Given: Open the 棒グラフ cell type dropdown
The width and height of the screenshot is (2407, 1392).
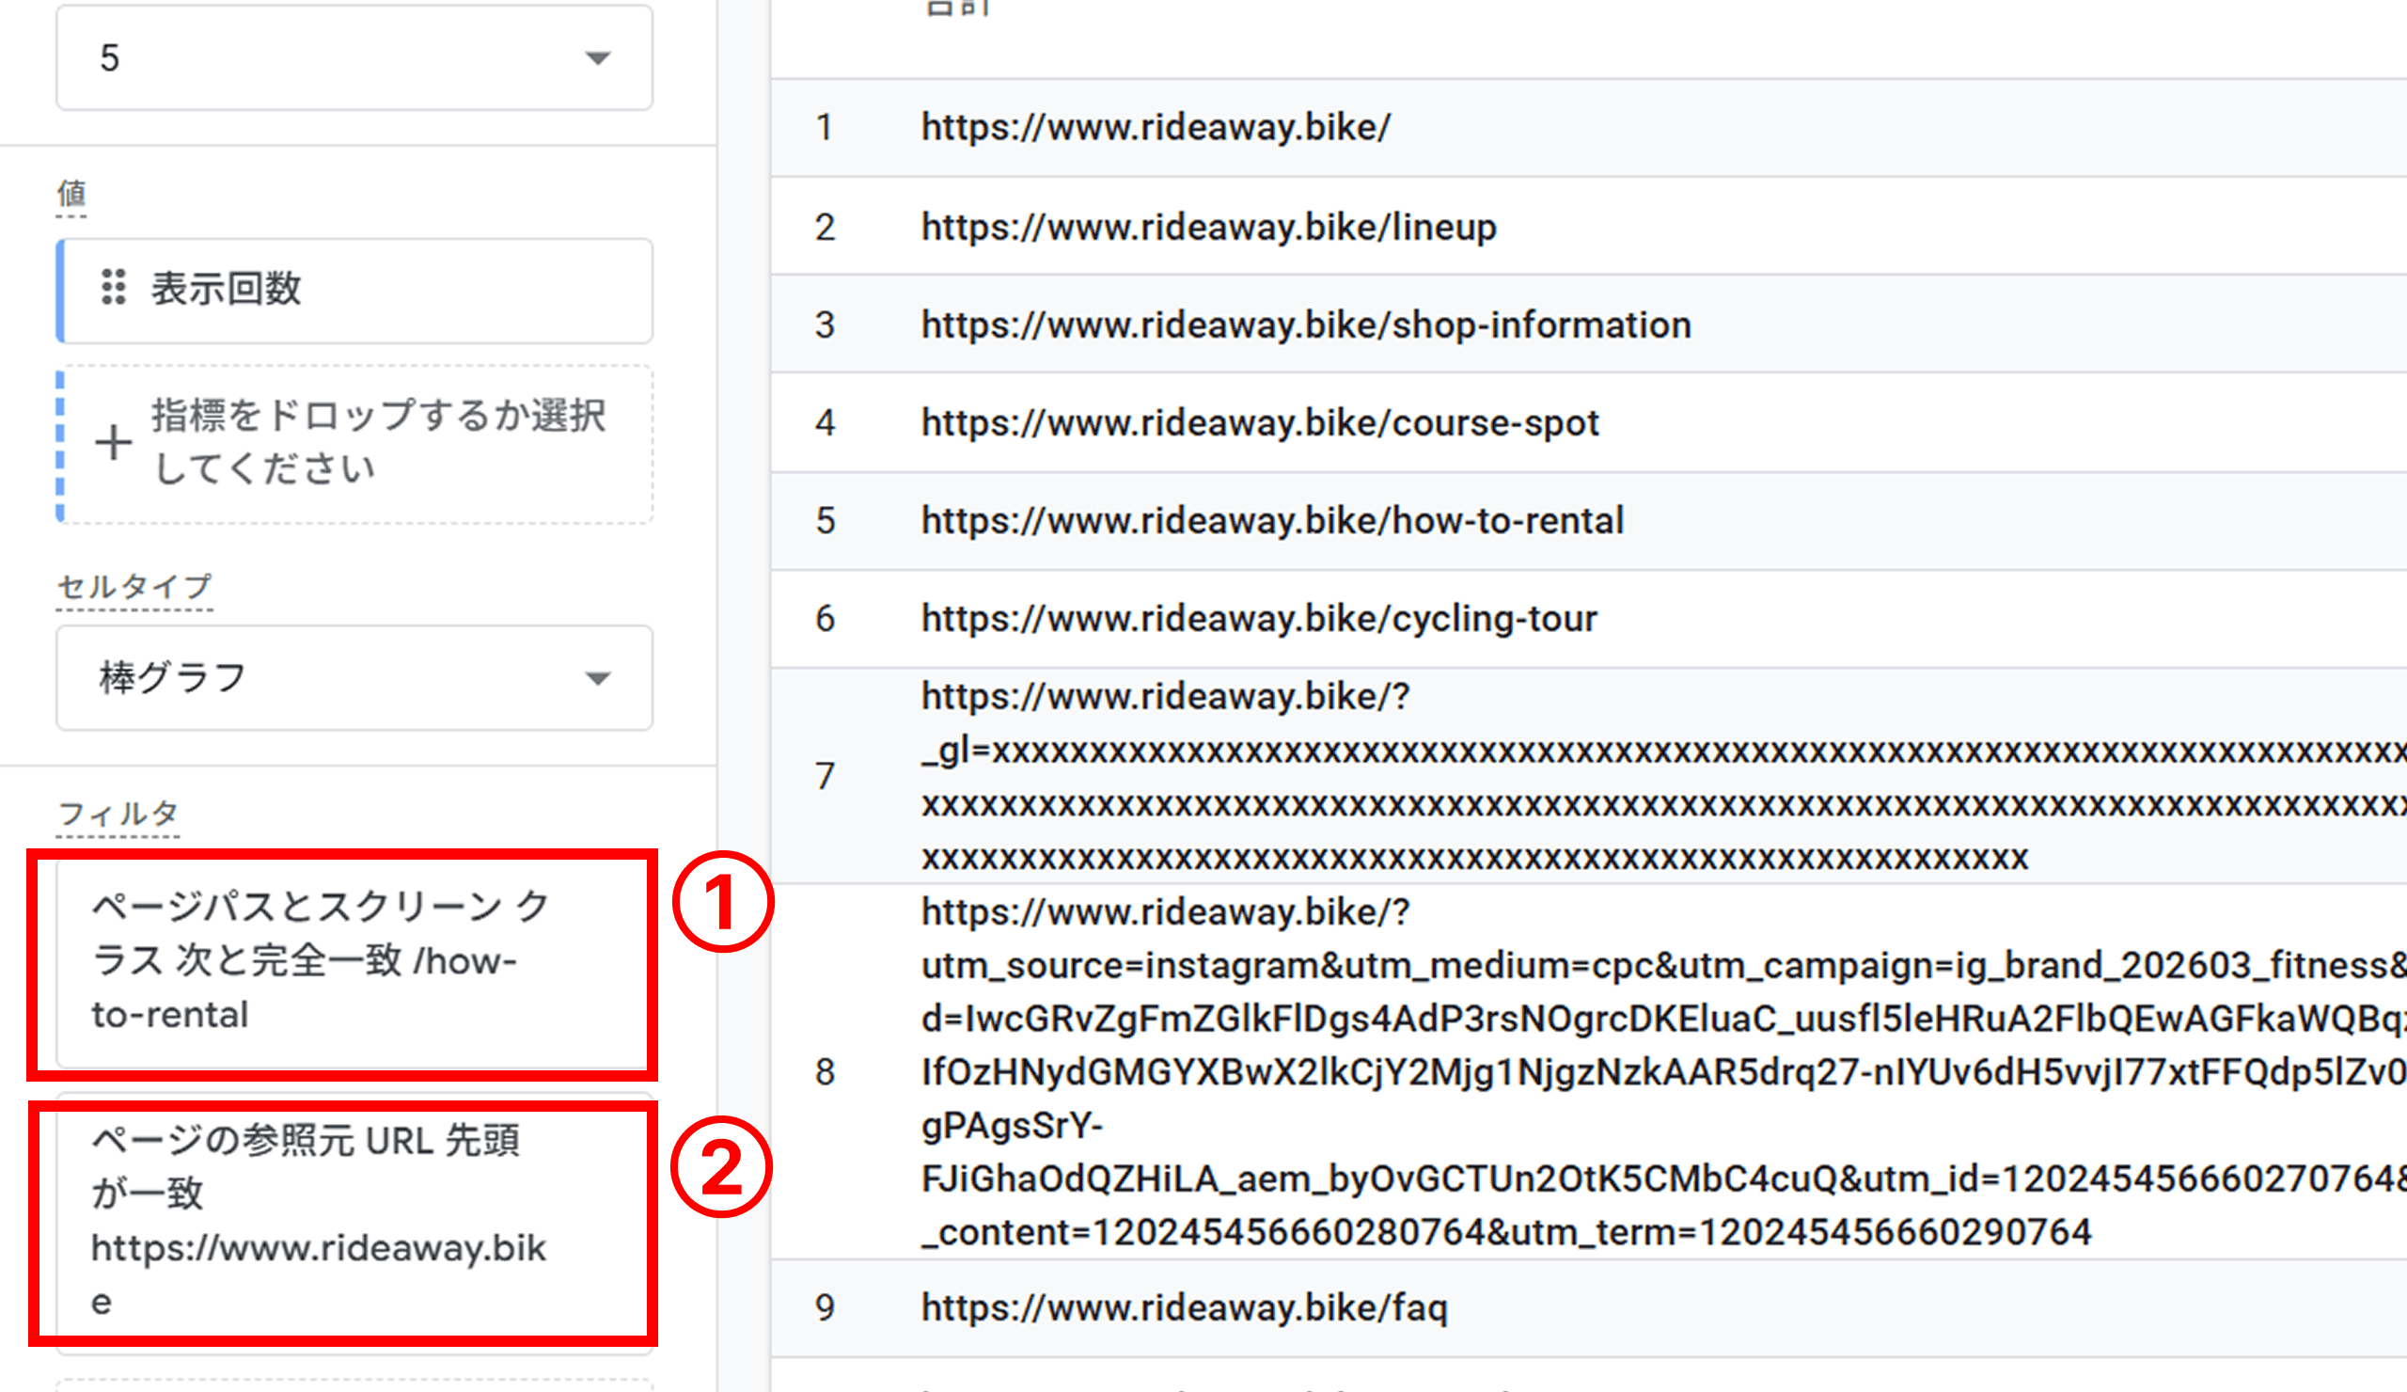Looking at the screenshot, I should (x=354, y=678).
